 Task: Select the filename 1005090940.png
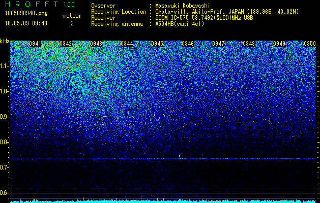point(26,13)
